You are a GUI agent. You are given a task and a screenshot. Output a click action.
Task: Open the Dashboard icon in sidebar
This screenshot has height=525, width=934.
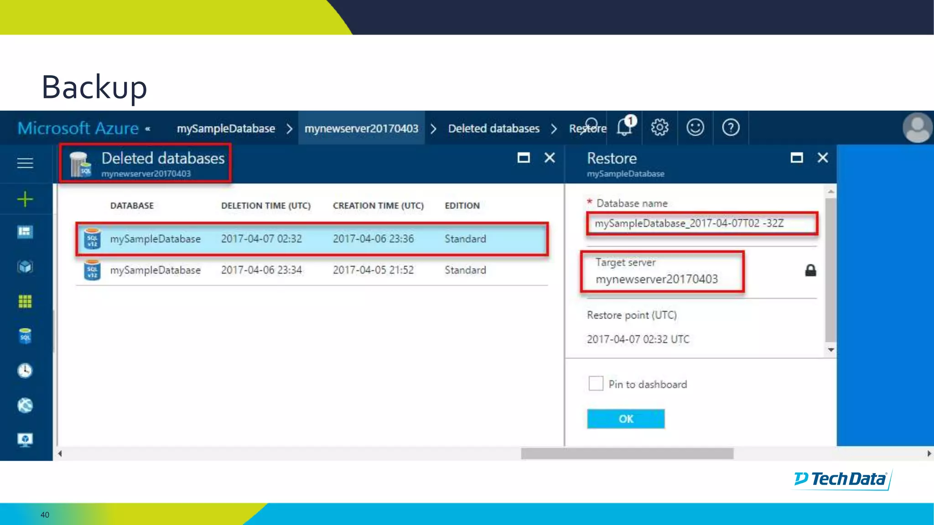[x=25, y=232]
